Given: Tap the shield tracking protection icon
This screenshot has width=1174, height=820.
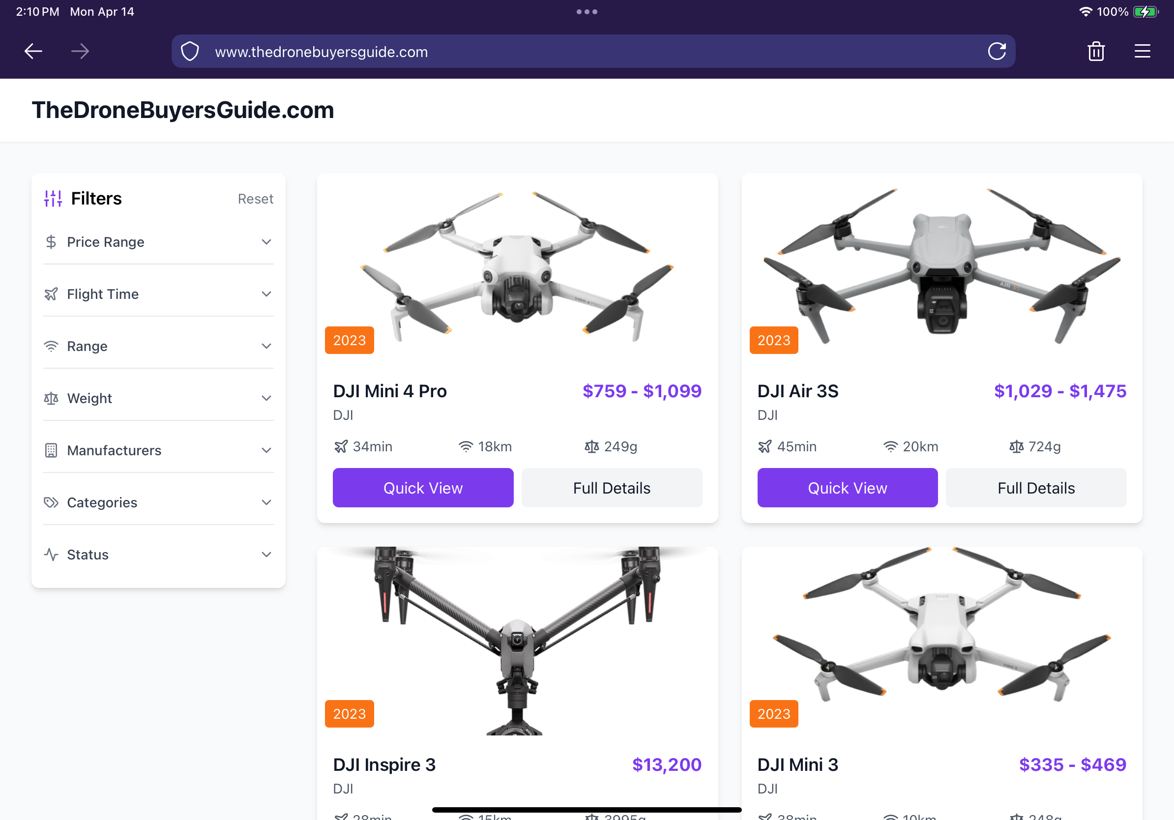Looking at the screenshot, I should (x=190, y=52).
